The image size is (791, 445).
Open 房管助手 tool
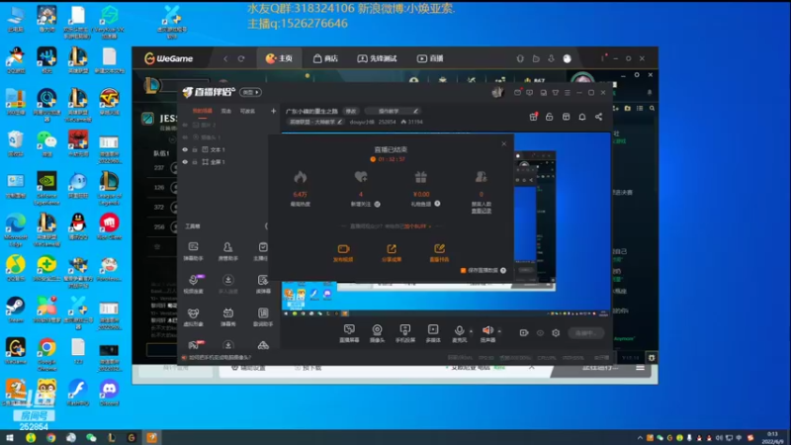pos(228,251)
